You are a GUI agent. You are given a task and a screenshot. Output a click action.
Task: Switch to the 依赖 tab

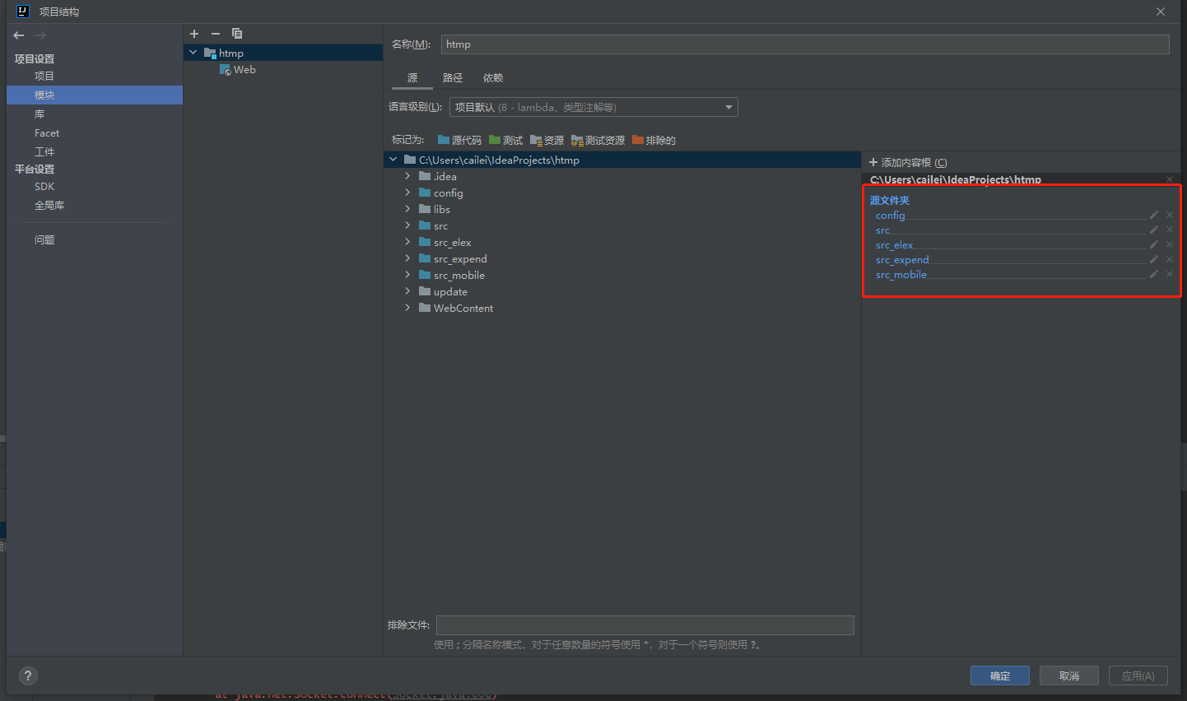pos(493,78)
